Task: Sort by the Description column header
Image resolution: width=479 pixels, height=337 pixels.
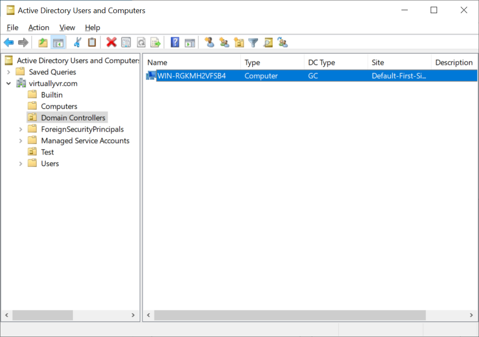Action: point(454,62)
